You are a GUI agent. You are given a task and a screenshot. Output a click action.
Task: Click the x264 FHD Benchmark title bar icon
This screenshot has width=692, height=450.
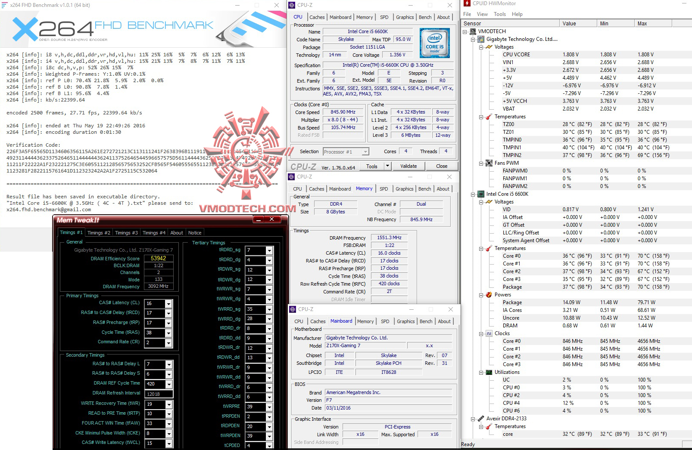click(5, 5)
